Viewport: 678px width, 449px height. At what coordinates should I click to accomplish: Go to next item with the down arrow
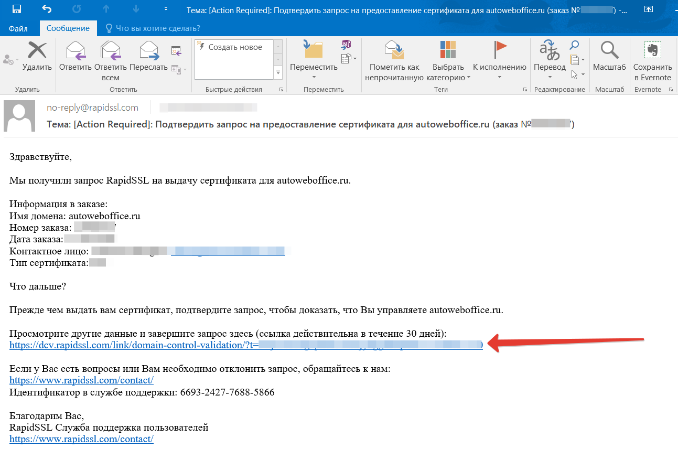(x=136, y=9)
